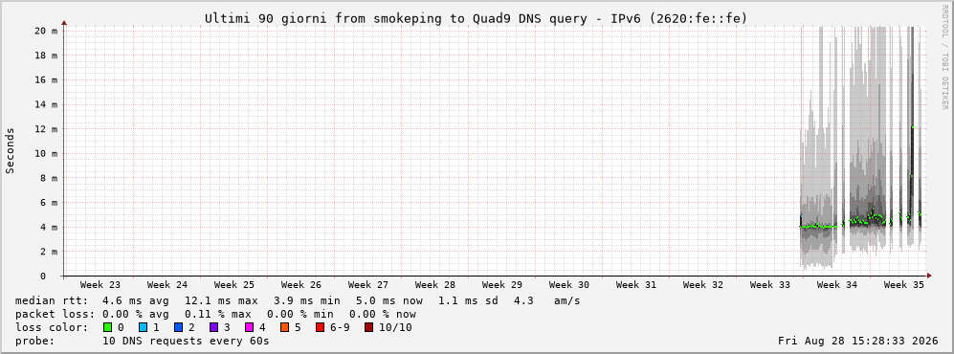Click the orange loss color 5 swatch
Viewport: 954px width, 354px height.
coord(284,327)
